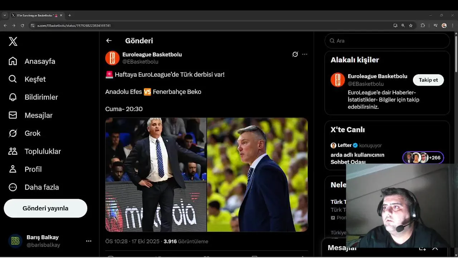Image resolution: width=458 pixels, height=258 pixels.
Task: Reload the page with browser refresh icon
Action: pos(22,25)
